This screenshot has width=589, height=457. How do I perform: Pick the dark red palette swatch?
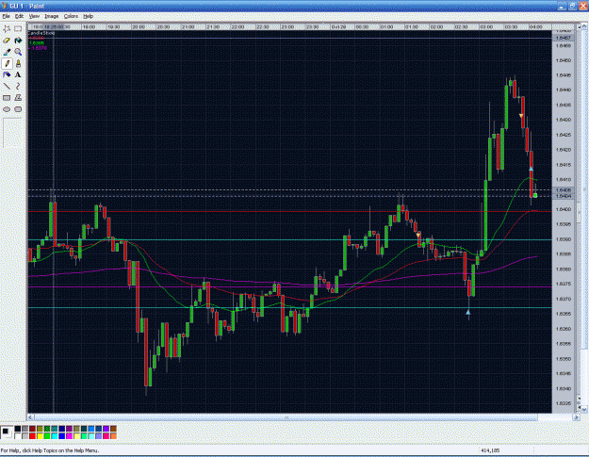point(32,429)
